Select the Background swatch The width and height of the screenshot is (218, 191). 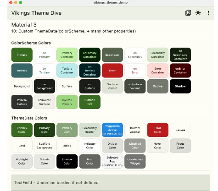[x=22, y=86]
